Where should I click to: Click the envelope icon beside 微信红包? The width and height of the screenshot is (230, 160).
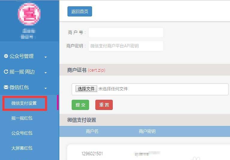pyautogui.click(x=6, y=87)
